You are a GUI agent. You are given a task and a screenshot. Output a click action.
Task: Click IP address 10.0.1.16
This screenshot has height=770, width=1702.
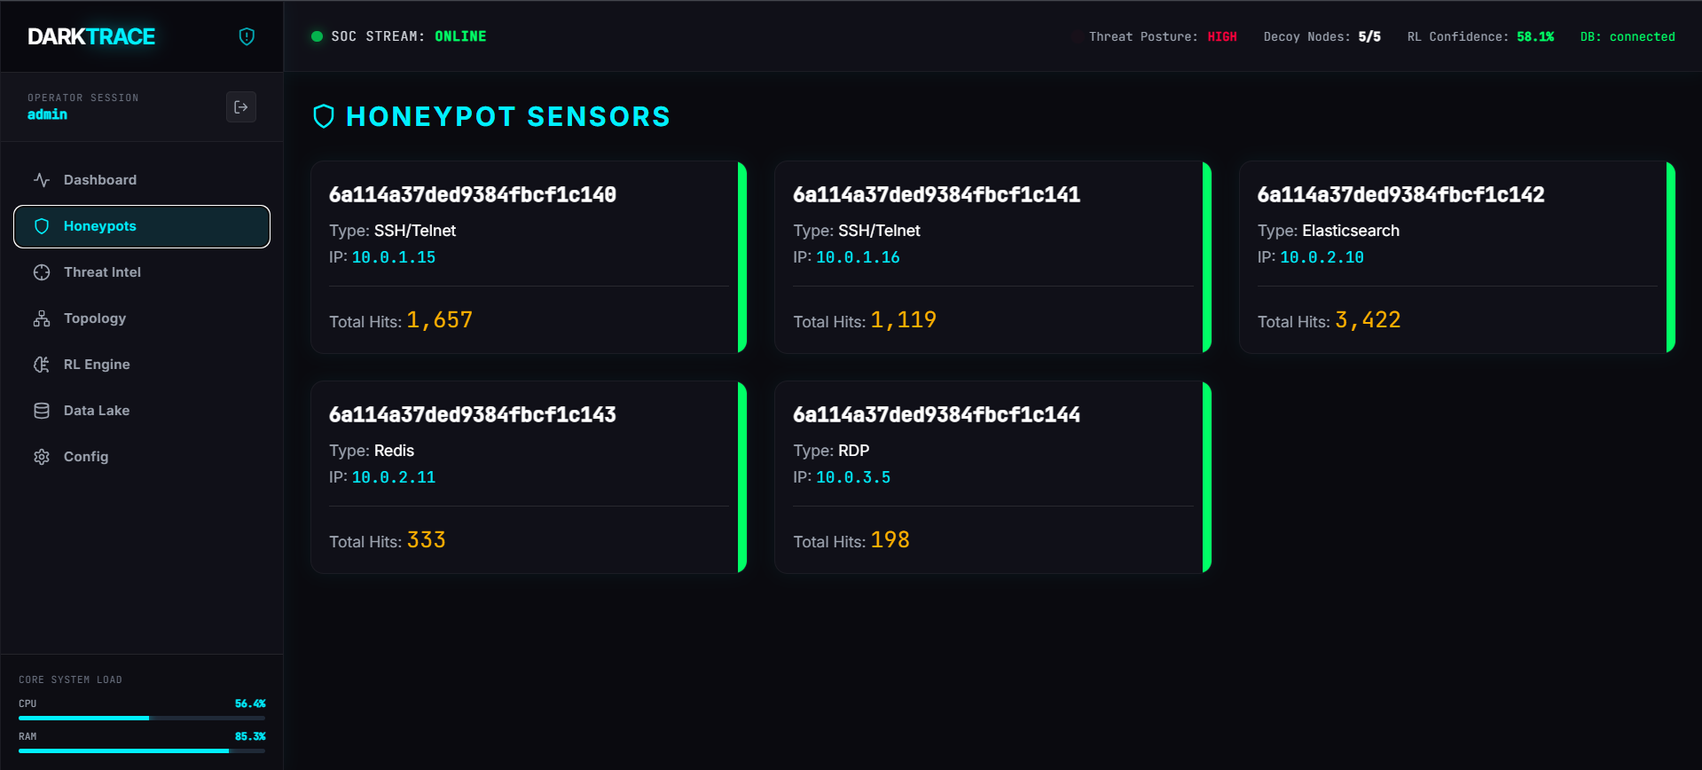tap(858, 257)
